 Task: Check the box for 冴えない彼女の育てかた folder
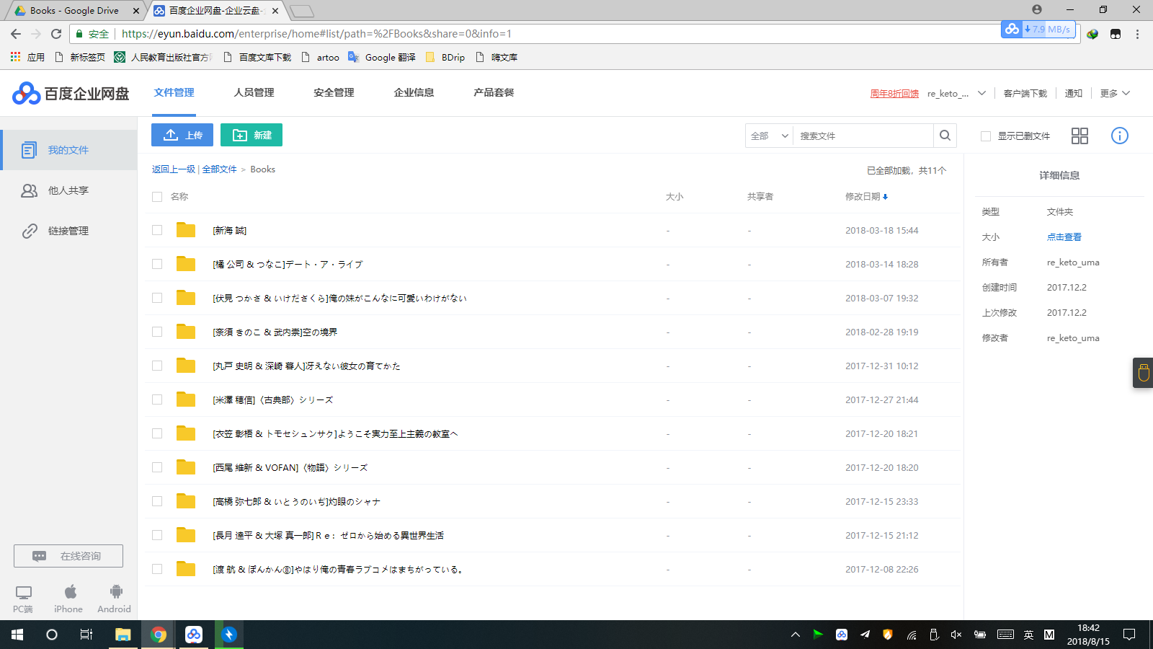click(157, 366)
